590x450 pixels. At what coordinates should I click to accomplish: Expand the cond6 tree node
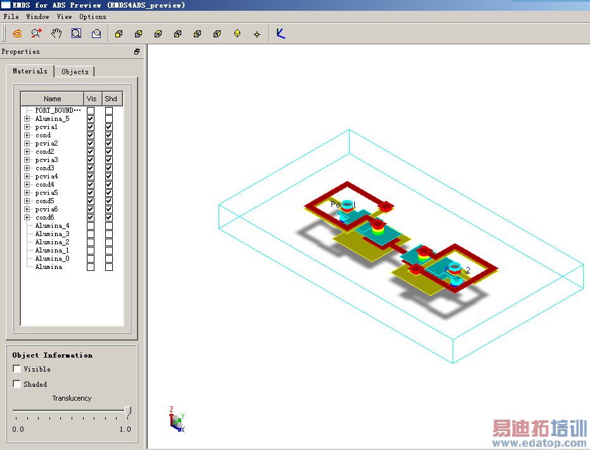point(27,217)
